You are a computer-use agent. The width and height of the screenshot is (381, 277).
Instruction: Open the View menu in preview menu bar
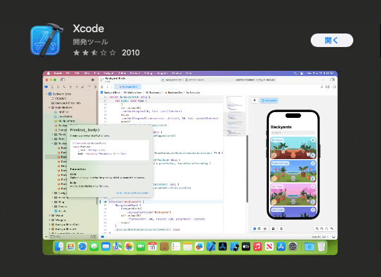[x=87, y=73]
